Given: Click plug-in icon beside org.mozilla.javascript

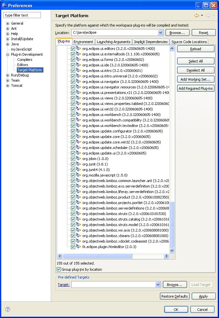Looking at the screenshot, I should tap(78, 175).
